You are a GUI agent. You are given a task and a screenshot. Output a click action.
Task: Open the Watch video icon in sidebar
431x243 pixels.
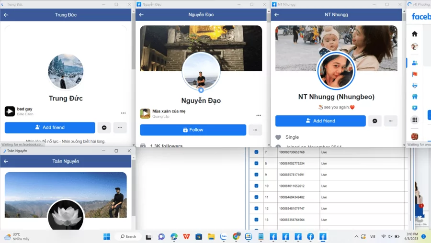[415, 108]
